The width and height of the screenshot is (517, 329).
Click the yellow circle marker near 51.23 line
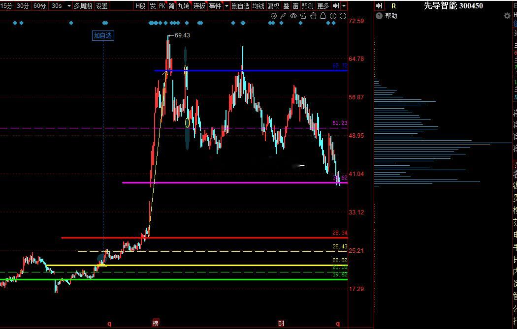pyautogui.click(x=187, y=123)
